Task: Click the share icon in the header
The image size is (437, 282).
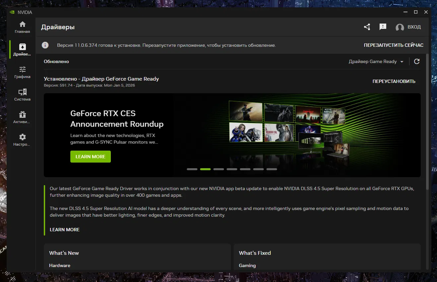Action: pos(367,27)
